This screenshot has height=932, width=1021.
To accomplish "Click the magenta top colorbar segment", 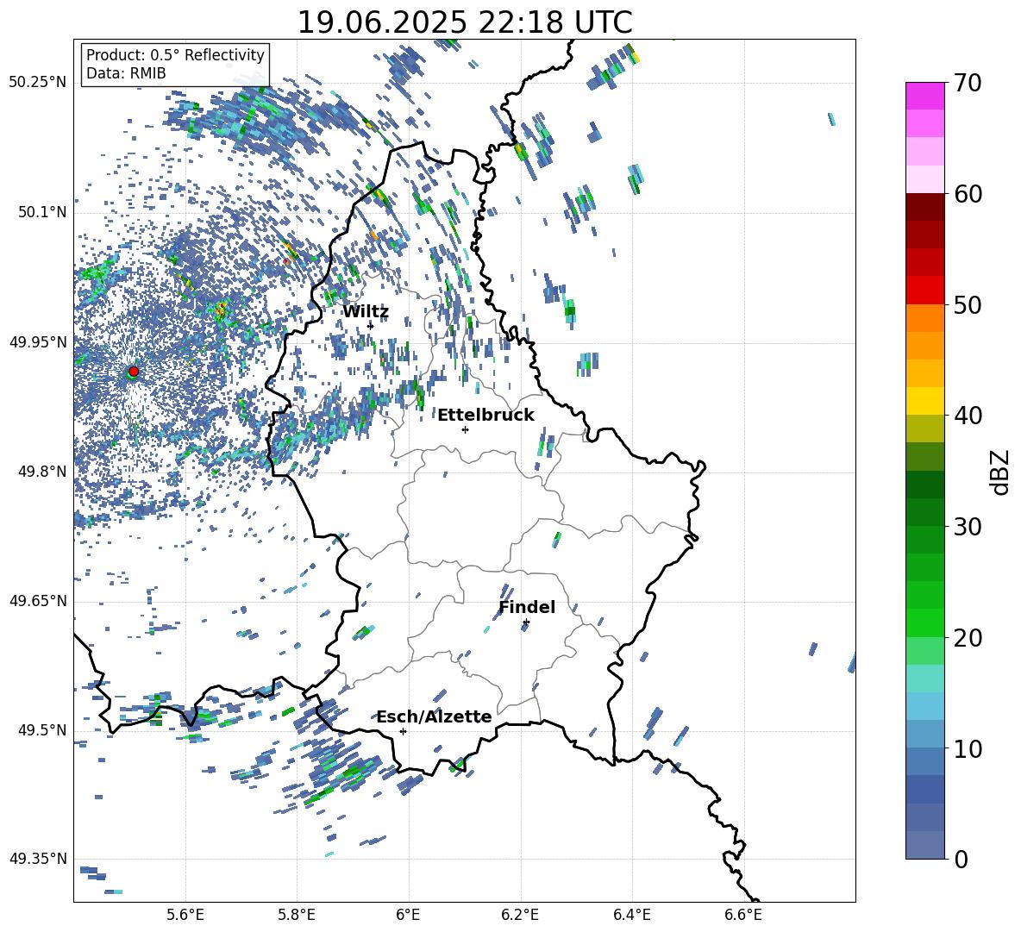I will [x=925, y=96].
